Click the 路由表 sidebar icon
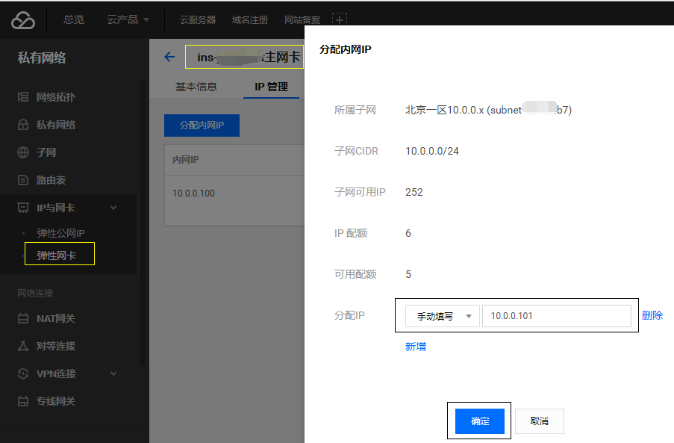Viewport: 674px width, 443px height. pos(23,180)
